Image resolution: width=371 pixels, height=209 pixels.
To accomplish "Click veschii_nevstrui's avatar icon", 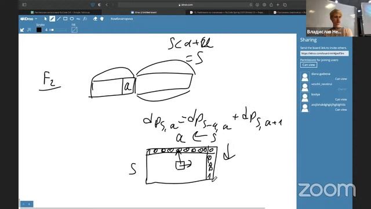I will [x=305, y=87].
